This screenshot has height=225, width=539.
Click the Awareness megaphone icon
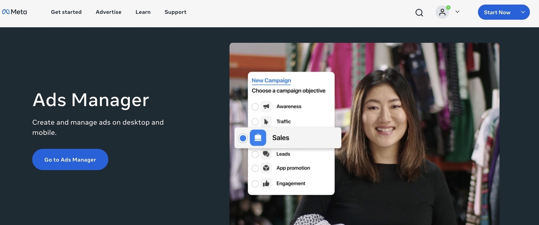[266, 106]
